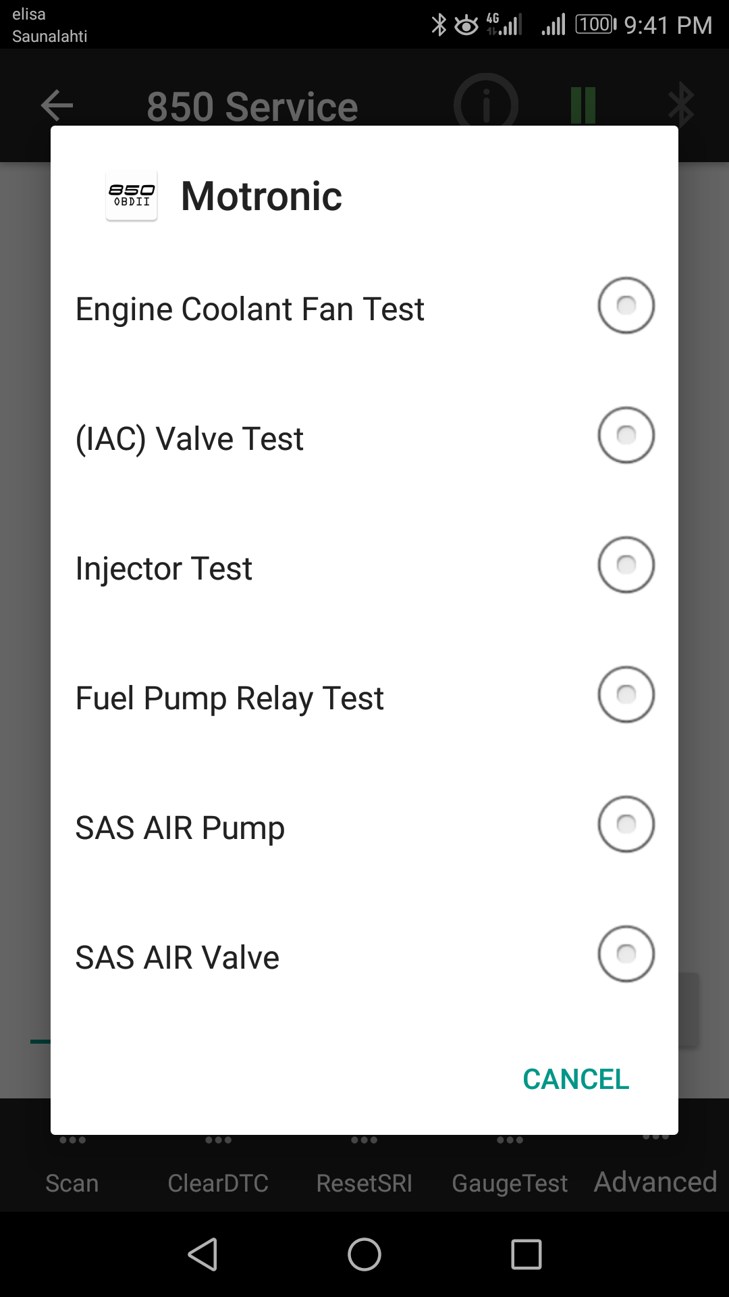
Task: Tap the Bluetooth icon in app toolbar
Action: (681, 105)
